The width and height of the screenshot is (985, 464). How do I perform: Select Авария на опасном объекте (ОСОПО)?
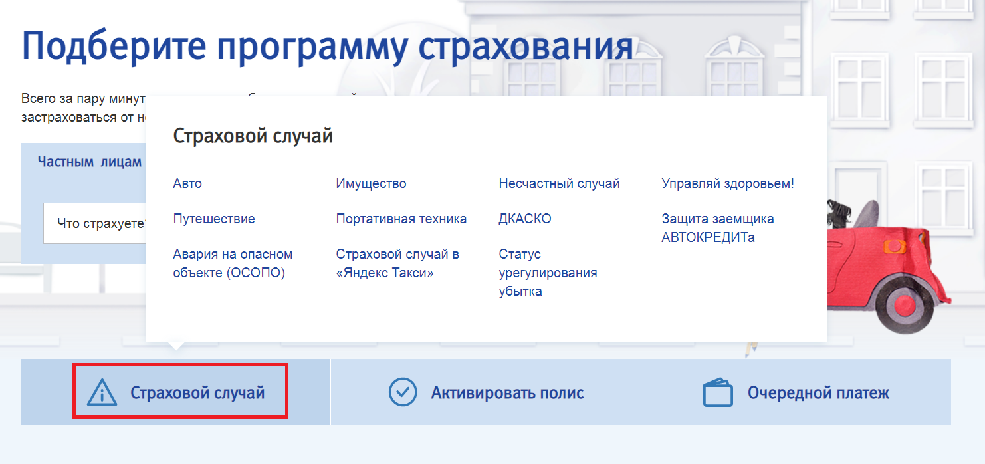click(233, 263)
